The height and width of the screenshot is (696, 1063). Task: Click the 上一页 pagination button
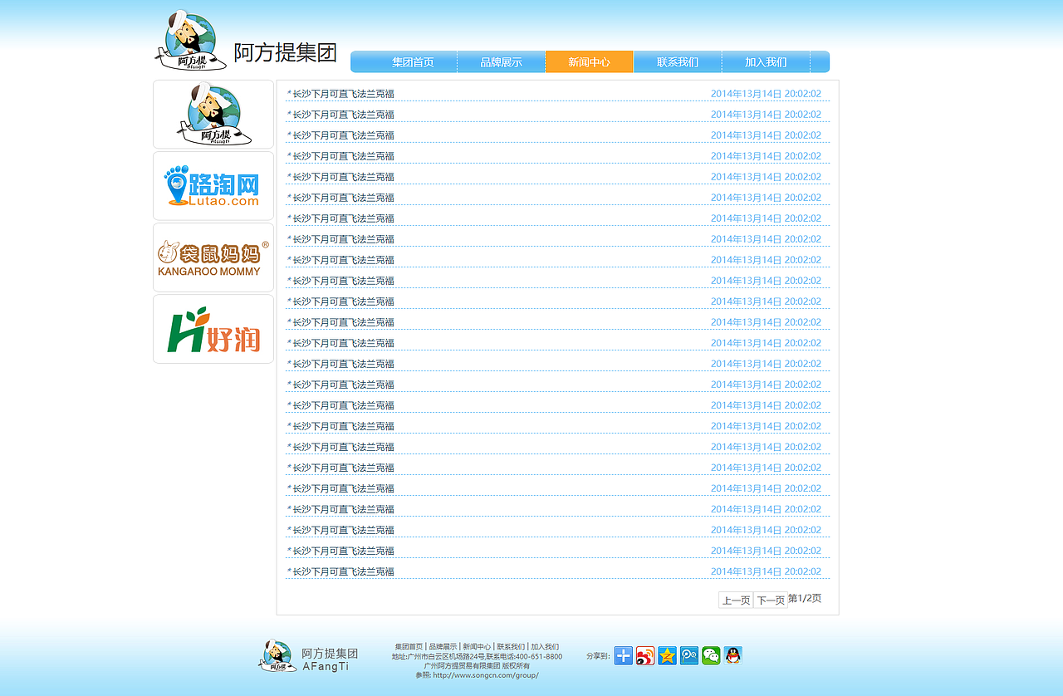point(734,599)
